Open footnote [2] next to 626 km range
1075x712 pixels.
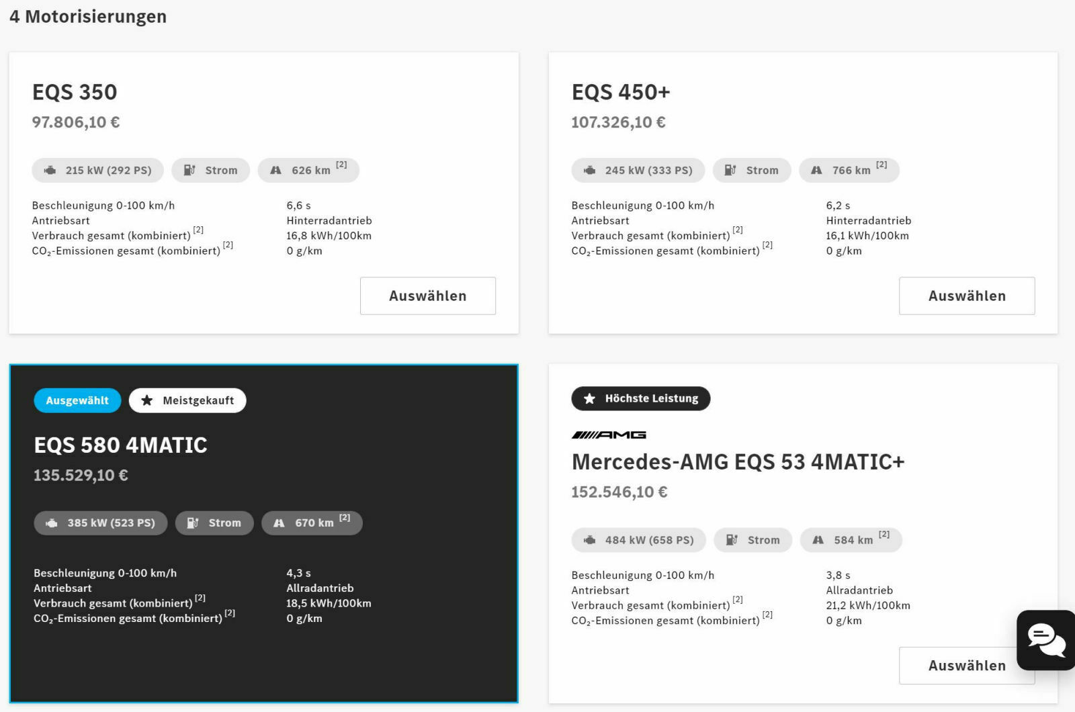(341, 165)
